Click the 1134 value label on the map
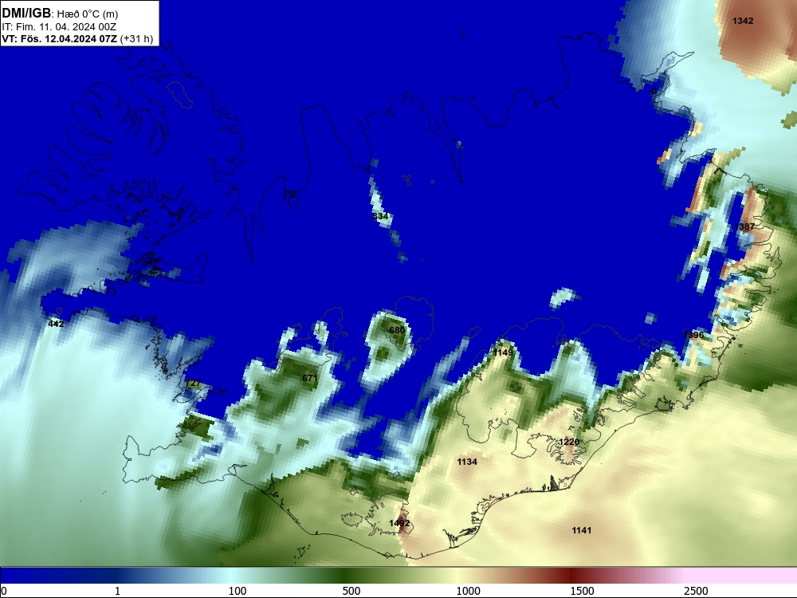 coord(467,462)
